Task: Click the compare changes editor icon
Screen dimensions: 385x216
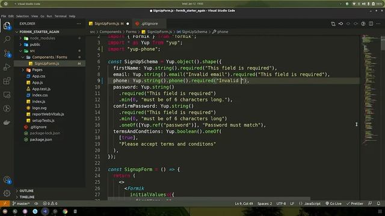Action: click(333, 24)
